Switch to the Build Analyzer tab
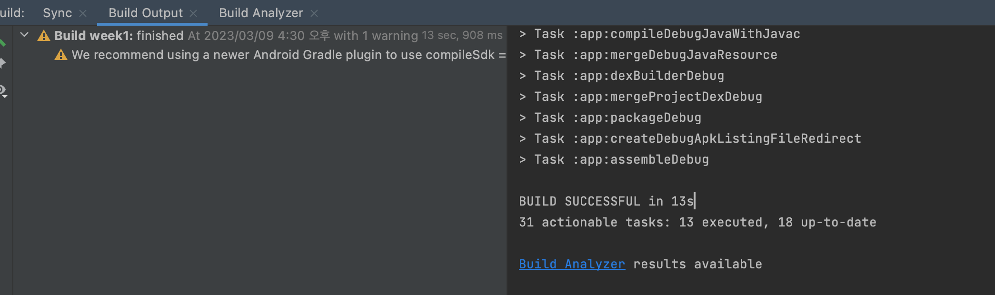995x295 pixels. [261, 13]
